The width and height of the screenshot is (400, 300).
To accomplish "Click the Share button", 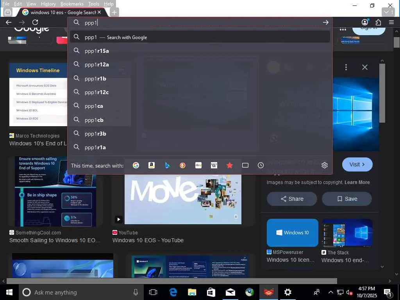I will tap(292, 199).
